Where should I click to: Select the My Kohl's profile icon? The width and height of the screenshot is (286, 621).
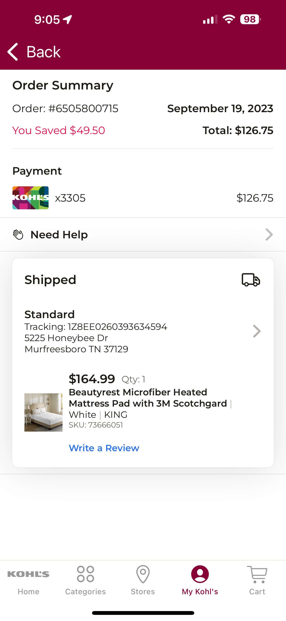coord(200,574)
